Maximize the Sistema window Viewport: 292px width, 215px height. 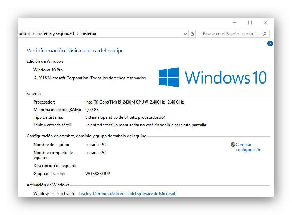250,22
